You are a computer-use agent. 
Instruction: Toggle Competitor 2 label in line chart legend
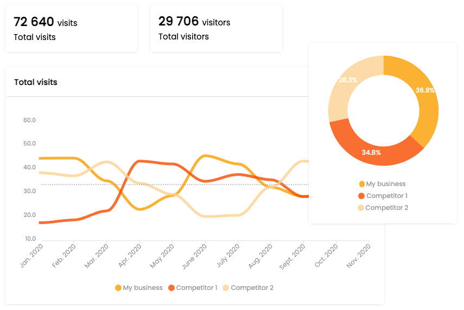point(252,288)
